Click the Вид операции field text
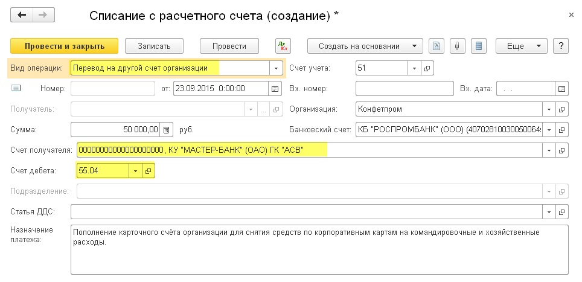The height and width of the screenshot is (282, 582). pos(170,68)
